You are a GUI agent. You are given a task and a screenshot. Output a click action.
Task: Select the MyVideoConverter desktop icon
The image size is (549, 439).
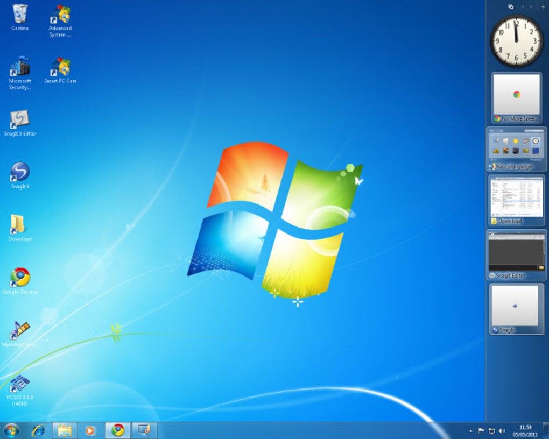pyautogui.click(x=20, y=334)
